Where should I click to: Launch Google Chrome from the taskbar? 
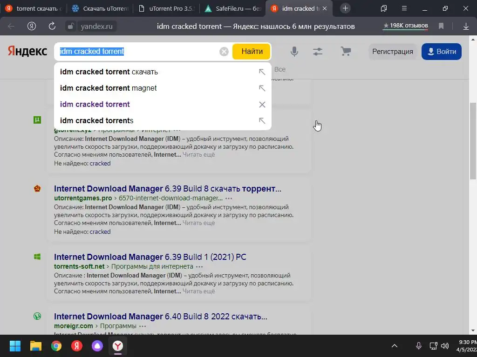click(x=56, y=346)
